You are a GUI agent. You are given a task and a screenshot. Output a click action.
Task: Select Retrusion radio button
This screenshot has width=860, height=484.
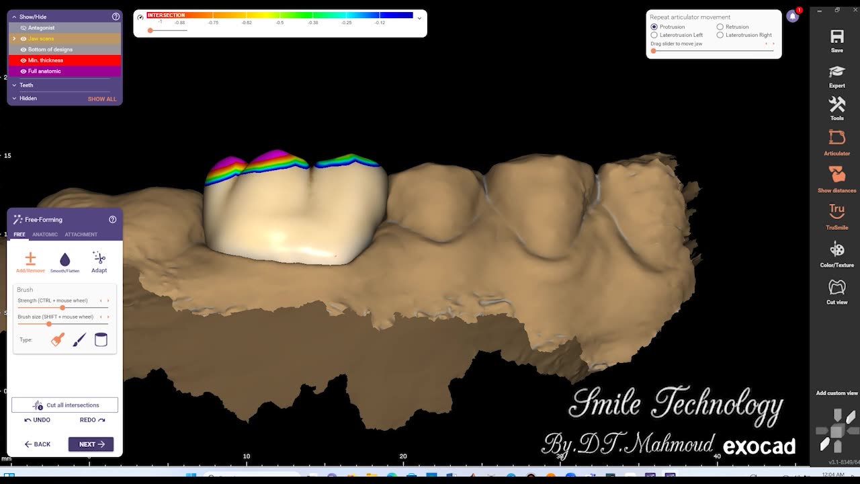point(720,27)
